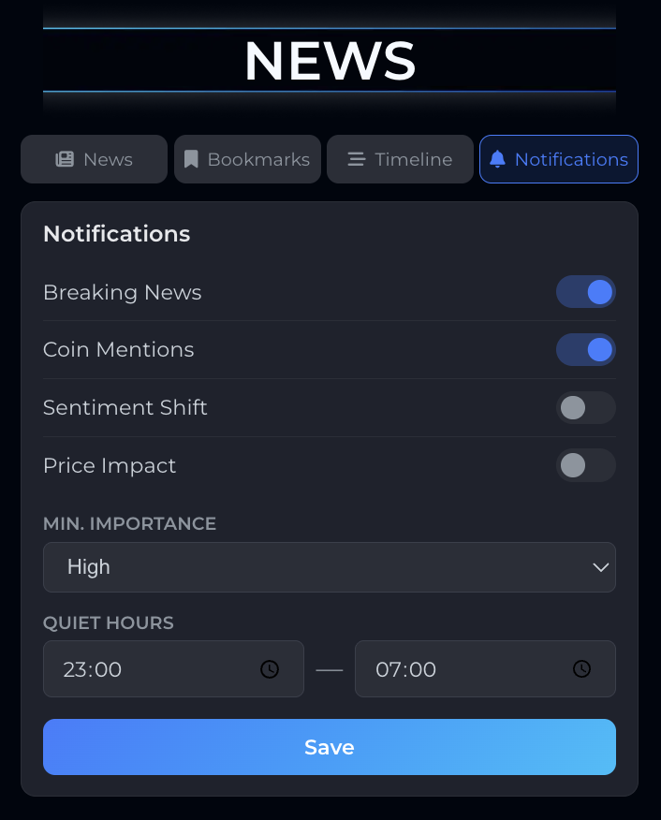The height and width of the screenshot is (820, 661).
Task: Toggle the Price Impact switch on
Action: pos(586,465)
